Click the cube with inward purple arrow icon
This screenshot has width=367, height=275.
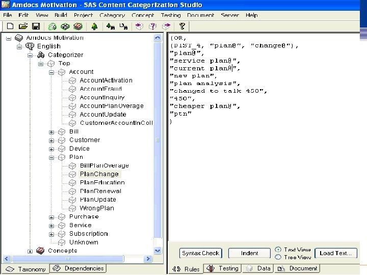pyautogui.click(x=139, y=26)
